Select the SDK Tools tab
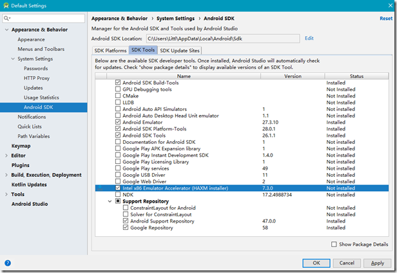The height and width of the screenshot is (273, 397). tap(143, 50)
